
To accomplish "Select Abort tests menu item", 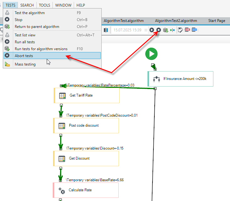I will click(52, 56).
